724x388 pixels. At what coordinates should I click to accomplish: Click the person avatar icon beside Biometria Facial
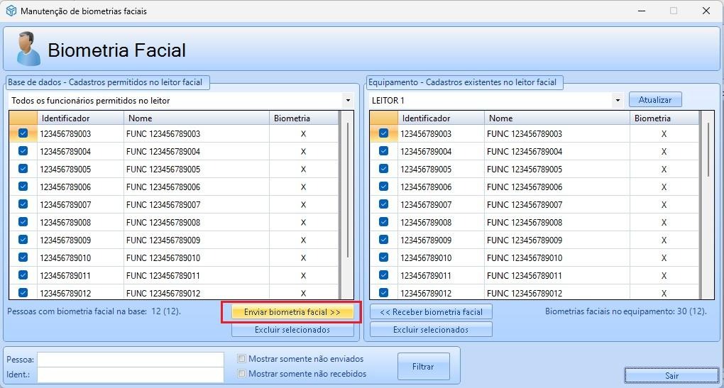(28, 49)
